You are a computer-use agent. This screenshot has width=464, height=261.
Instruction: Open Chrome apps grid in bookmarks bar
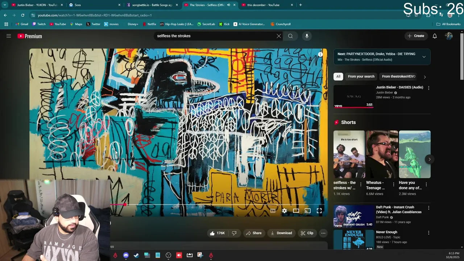[x=6, y=24]
